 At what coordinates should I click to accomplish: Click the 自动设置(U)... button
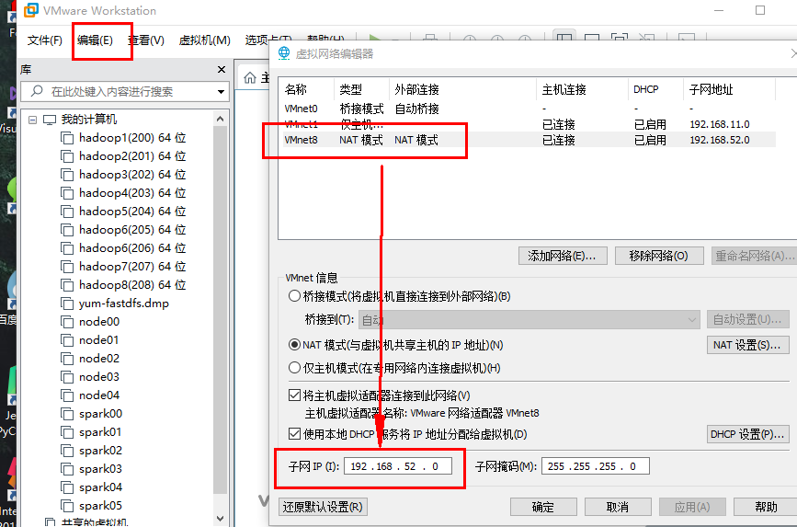pyautogui.click(x=747, y=320)
